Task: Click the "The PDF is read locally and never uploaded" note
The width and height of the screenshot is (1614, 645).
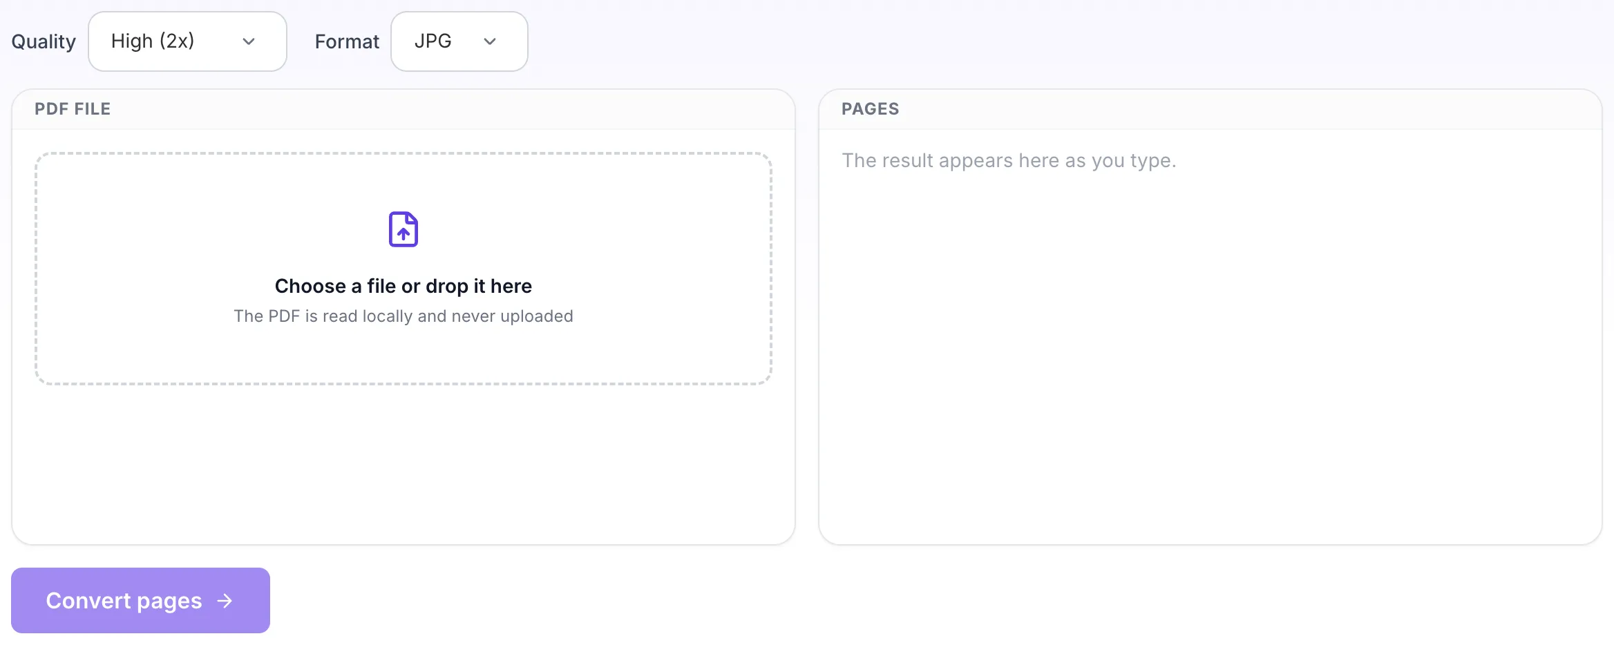Action: [403, 316]
